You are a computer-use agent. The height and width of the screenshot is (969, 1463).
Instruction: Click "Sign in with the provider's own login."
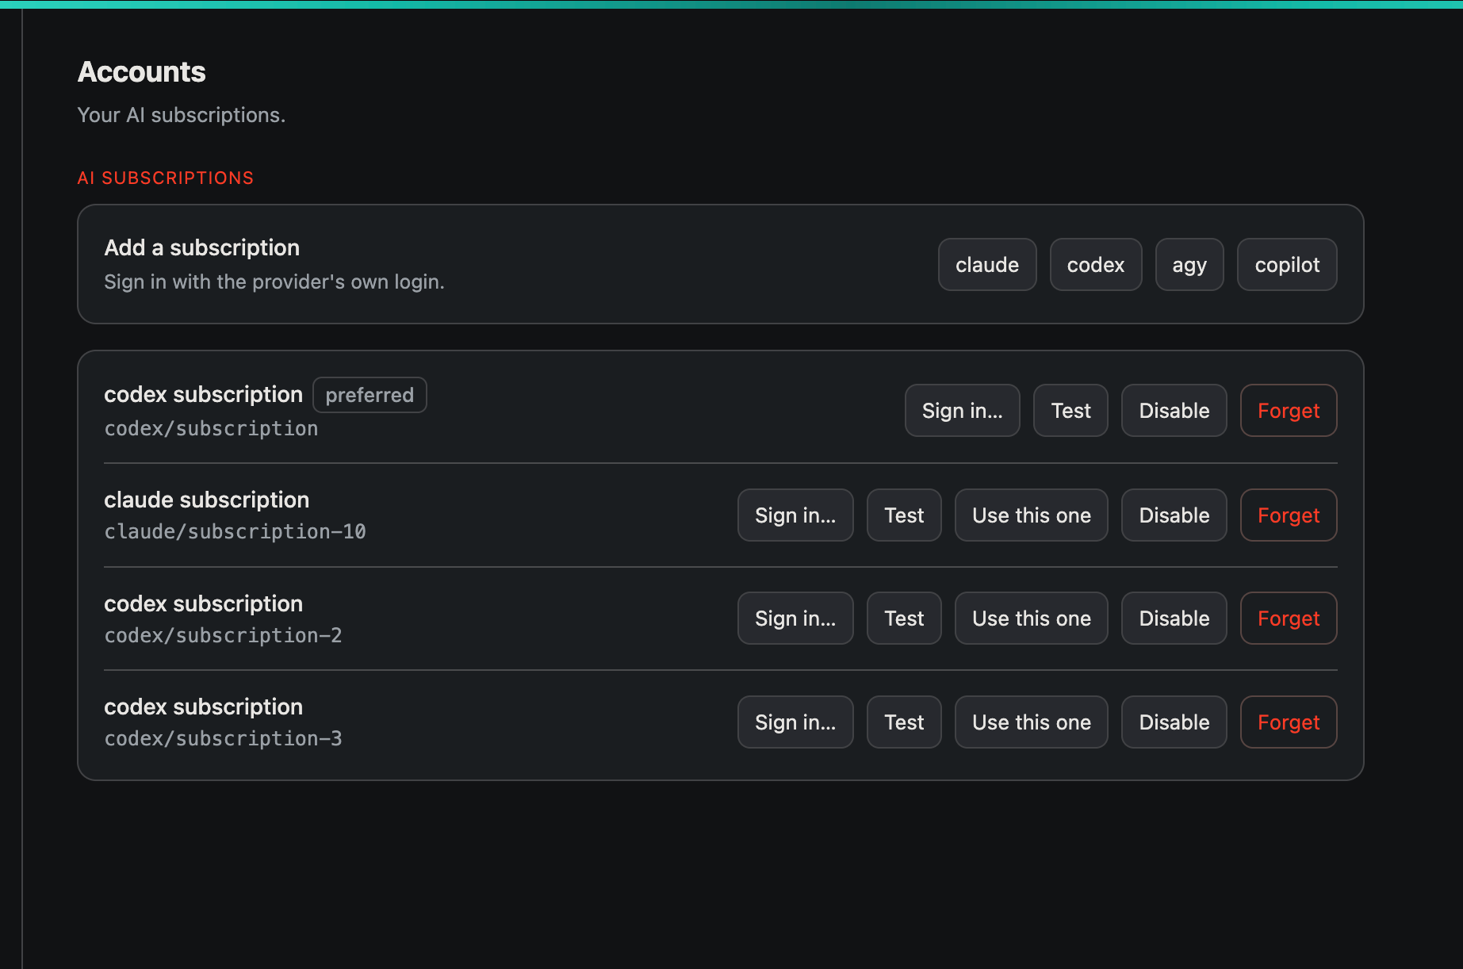click(x=274, y=282)
